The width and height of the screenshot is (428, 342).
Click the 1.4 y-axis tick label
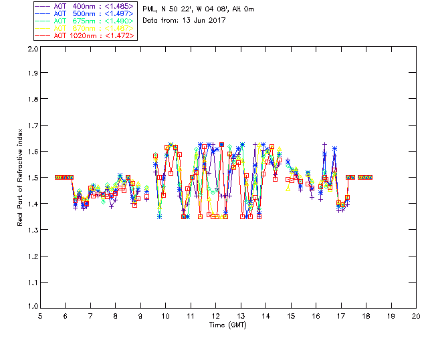pyautogui.click(x=33, y=204)
